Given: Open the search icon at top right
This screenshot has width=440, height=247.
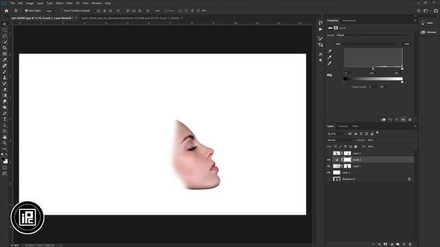Looking at the screenshot, I should pos(419,11).
